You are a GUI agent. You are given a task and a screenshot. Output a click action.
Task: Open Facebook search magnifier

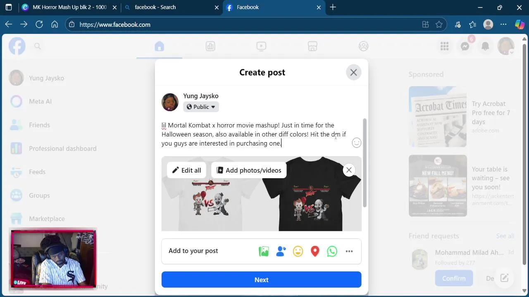click(38, 46)
